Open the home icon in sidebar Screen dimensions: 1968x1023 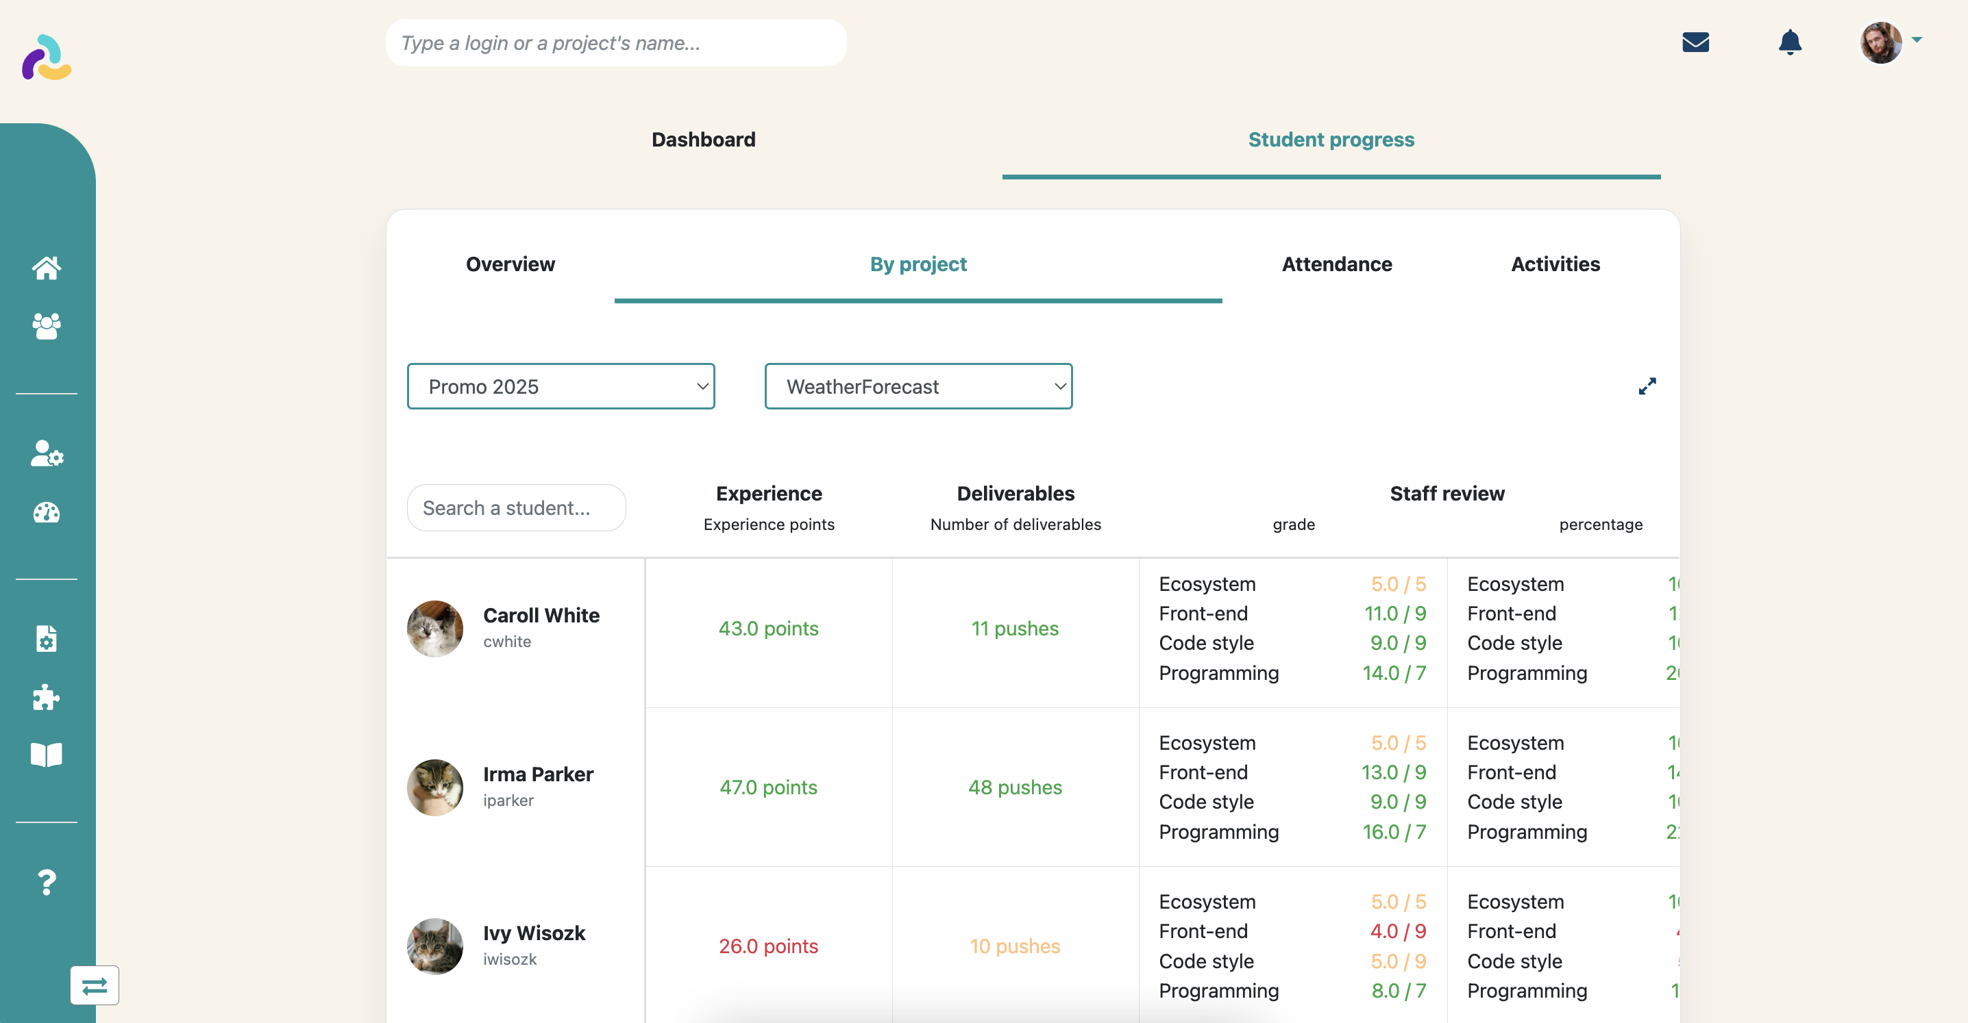(x=47, y=268)
